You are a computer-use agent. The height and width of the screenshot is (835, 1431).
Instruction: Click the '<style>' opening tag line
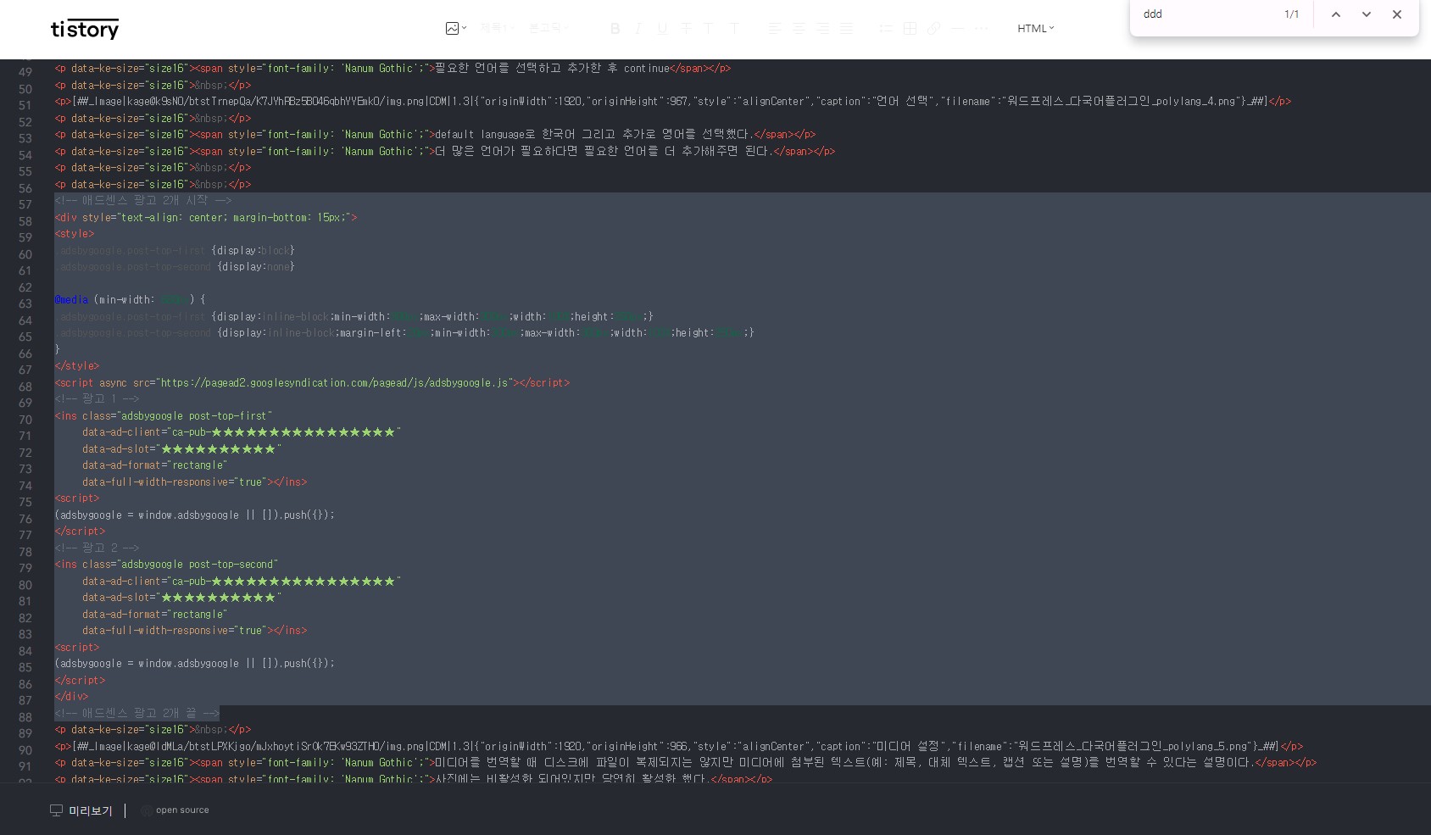coord(75,234)
